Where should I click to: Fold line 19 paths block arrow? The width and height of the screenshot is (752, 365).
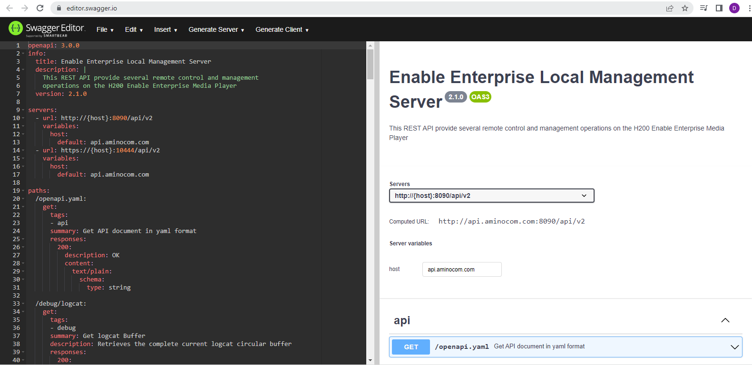coord(23,191)
